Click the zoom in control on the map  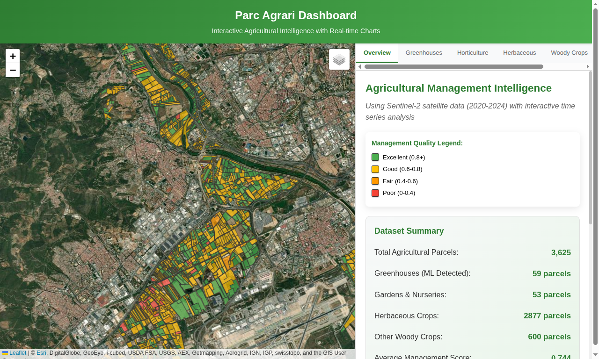[x=13, y=56]
